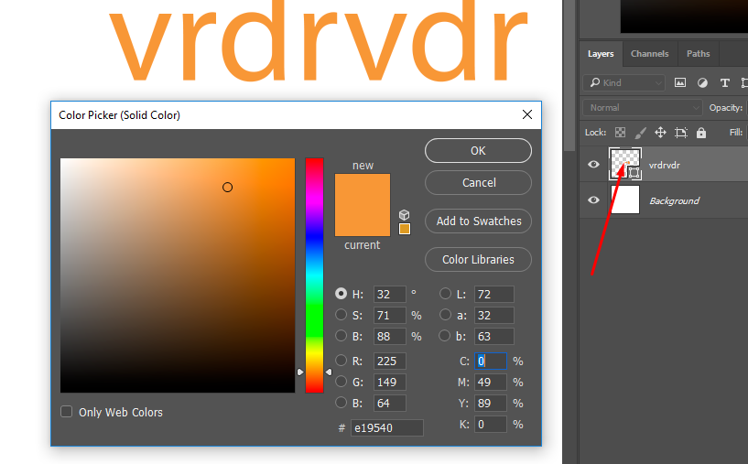748x464 pixels.
Task: Open the Normal blend mode dropdown
Action: [643, 108]
